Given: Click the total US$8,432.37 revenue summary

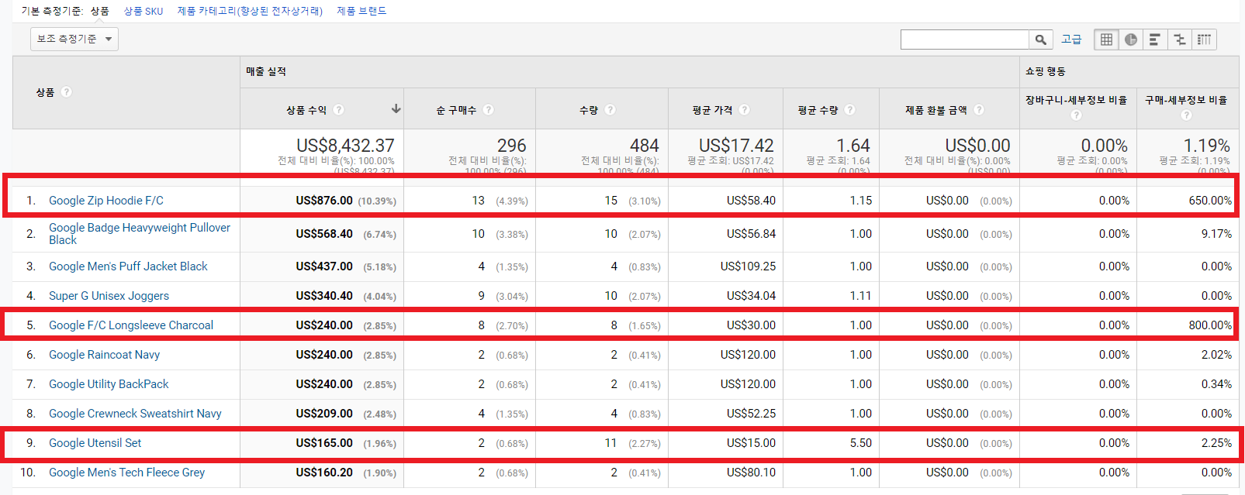Looking at the screenshot, I should coord(345,146).
